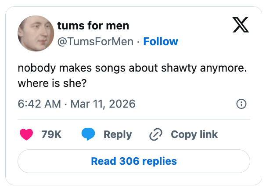The height and width of the screenshot is (188, 273).
Task: Like the tweet with the heart icon
Action: (x=27, y=134)
